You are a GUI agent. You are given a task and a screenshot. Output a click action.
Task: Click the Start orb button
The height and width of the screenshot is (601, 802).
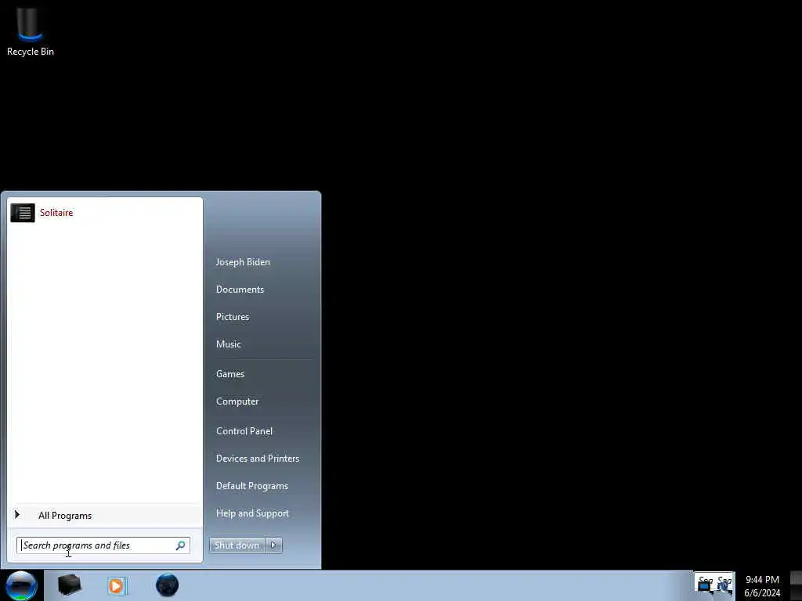(x=21, y=585)
